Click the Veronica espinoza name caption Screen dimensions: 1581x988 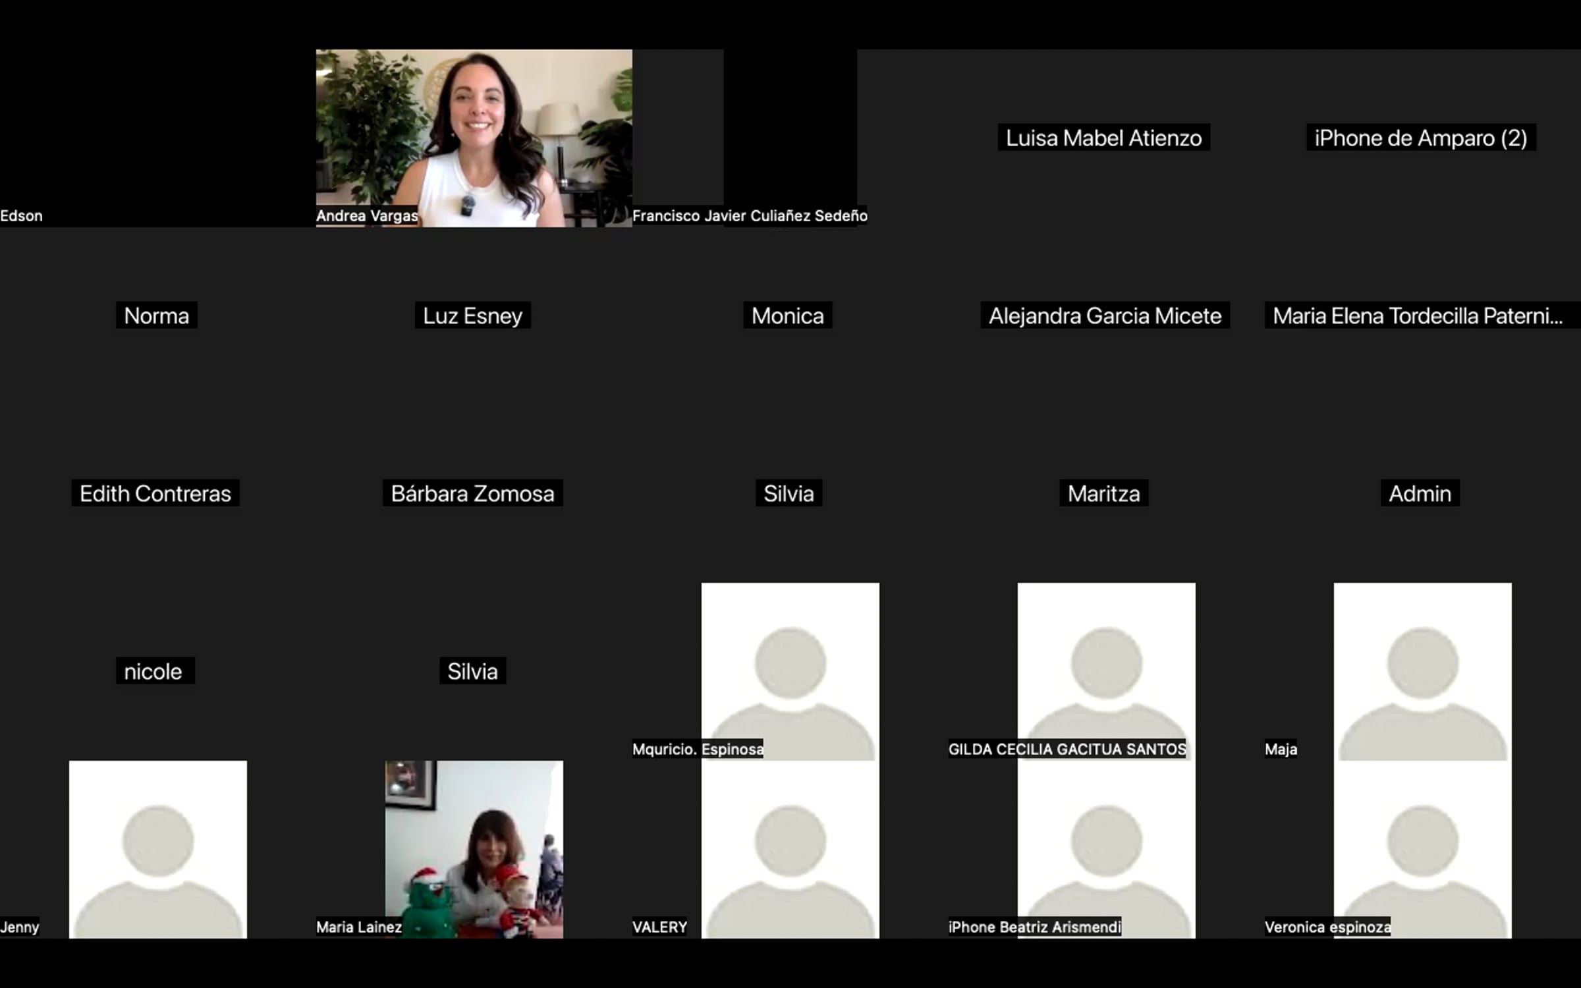(1328, 927)
